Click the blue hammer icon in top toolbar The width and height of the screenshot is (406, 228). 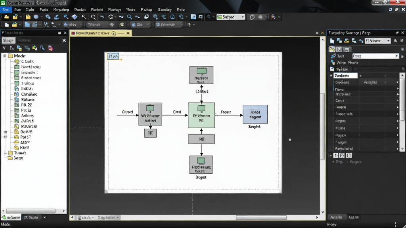tap(66, 17)
